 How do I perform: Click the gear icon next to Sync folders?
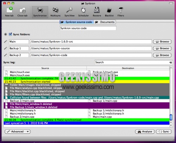[6, 34]
